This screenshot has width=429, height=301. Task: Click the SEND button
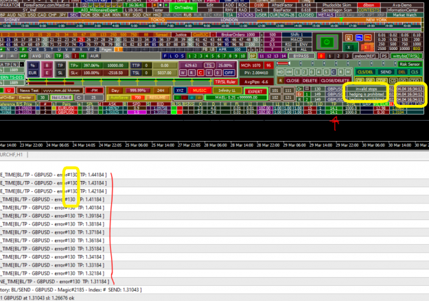pos(386,72)
